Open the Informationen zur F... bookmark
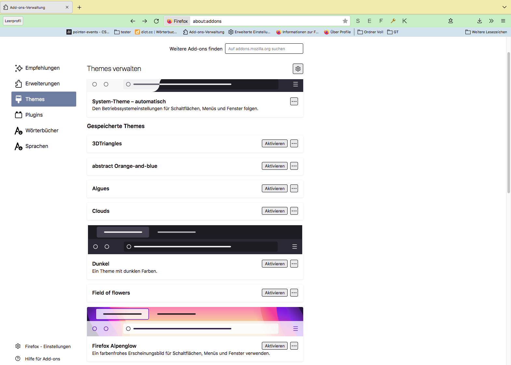Screen dimensions: 511x365 pos(297,32)
